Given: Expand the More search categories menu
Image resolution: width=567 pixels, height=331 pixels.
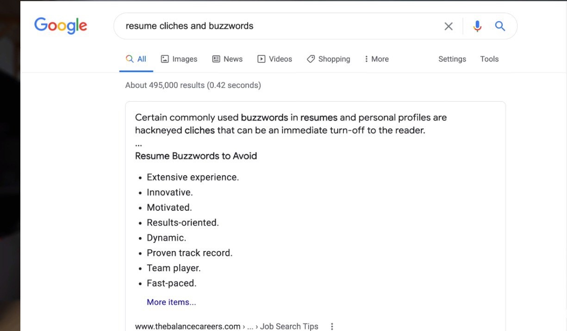Looking at the screenshot, I should click(376, 59).
